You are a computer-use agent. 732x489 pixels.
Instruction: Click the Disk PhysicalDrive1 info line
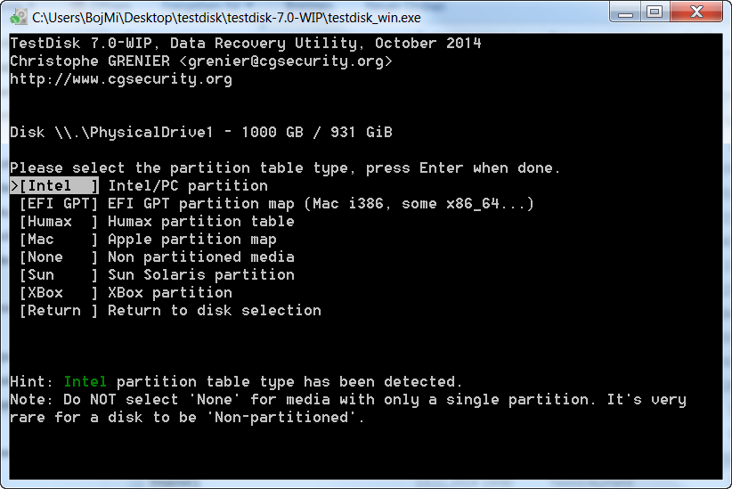(x=201, y=132)
